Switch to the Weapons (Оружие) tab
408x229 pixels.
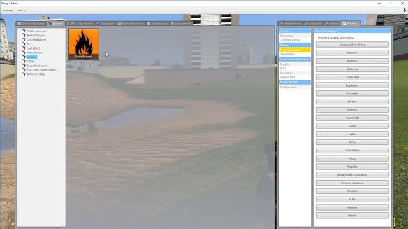(55, 24)
